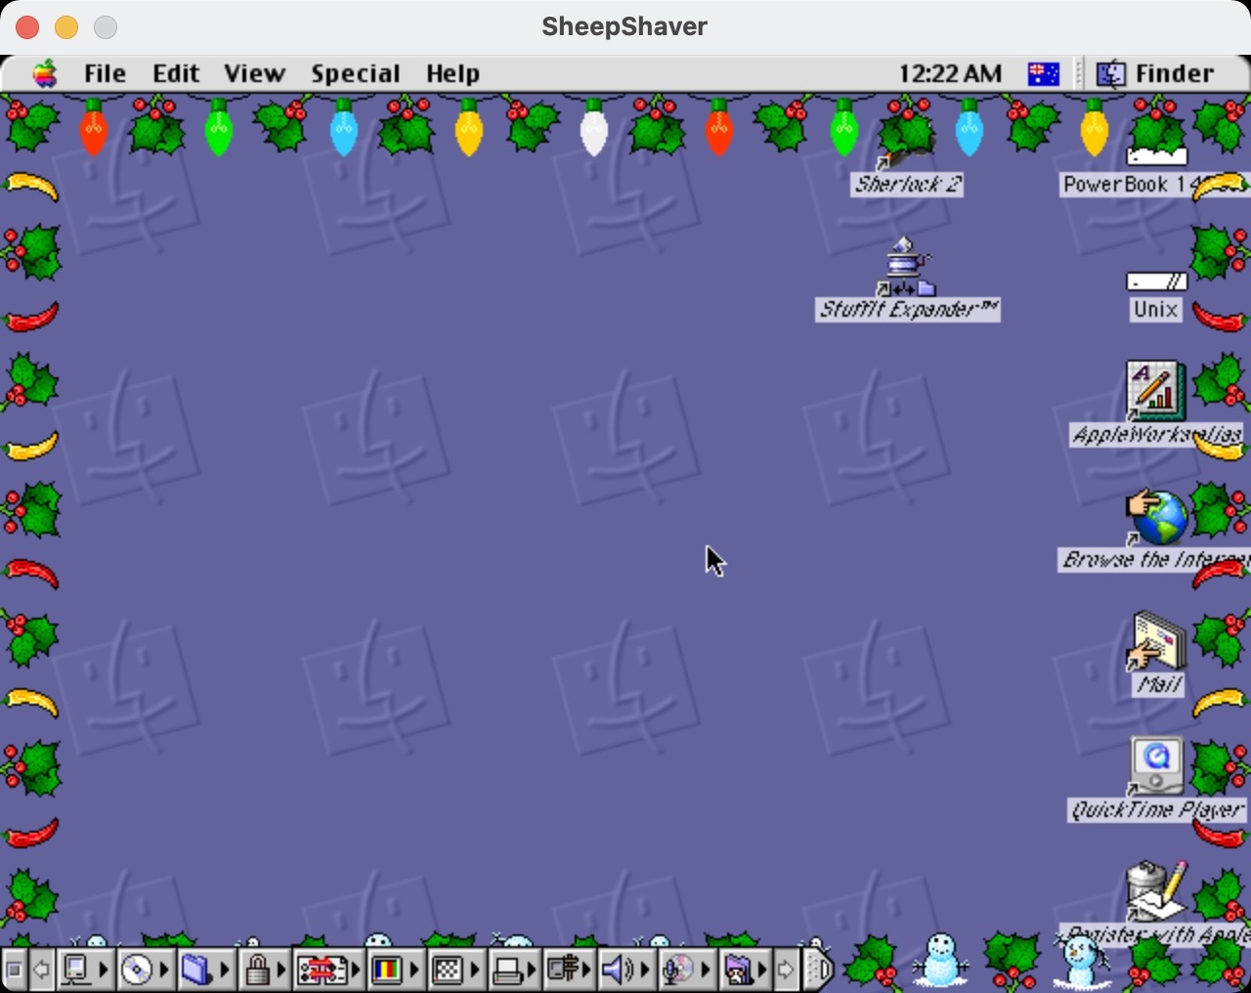Open the Apple menu

click(45, 73)
